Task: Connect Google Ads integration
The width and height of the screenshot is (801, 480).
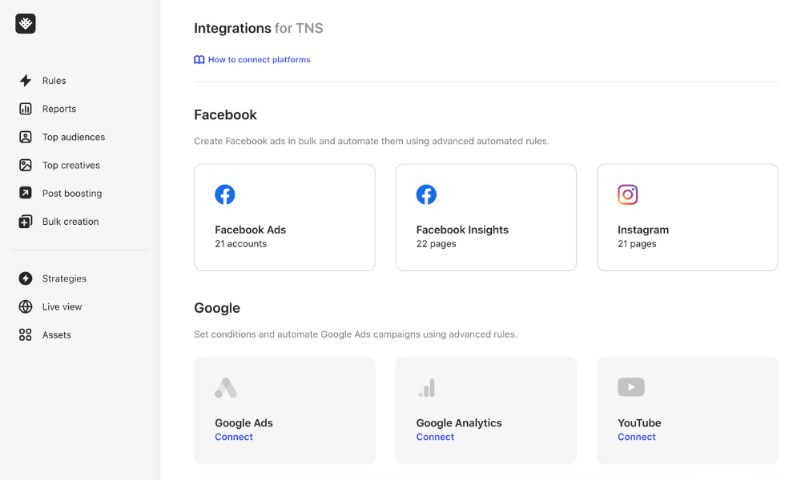Action: coord(234,437)
